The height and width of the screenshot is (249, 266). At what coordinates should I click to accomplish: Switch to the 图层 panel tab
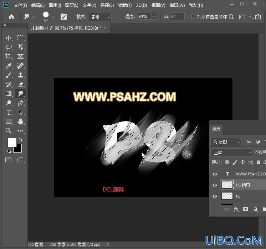pos(216,130)
